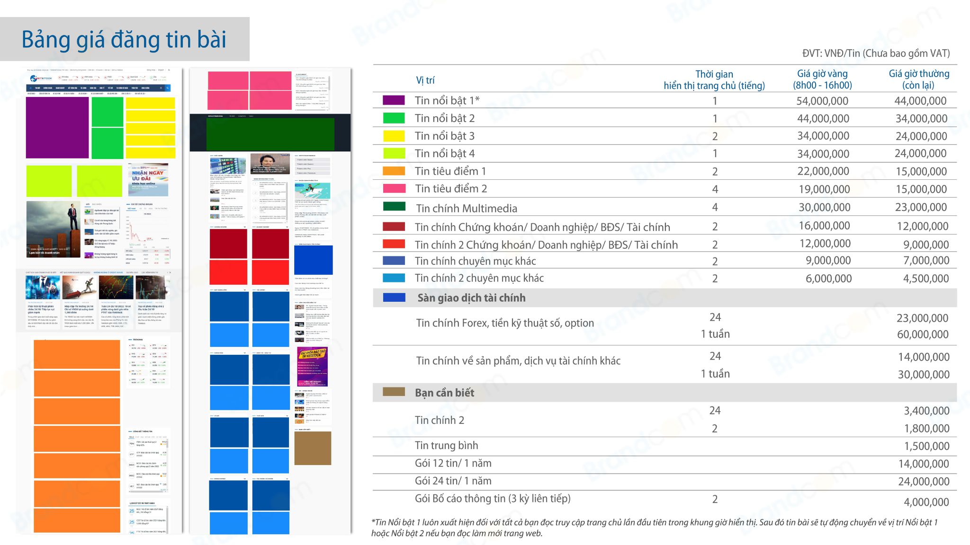Click the pink swatch beside Tin tiêu điểm 2
This screenshot has height=545, width=970.
[x=394, y=188]
